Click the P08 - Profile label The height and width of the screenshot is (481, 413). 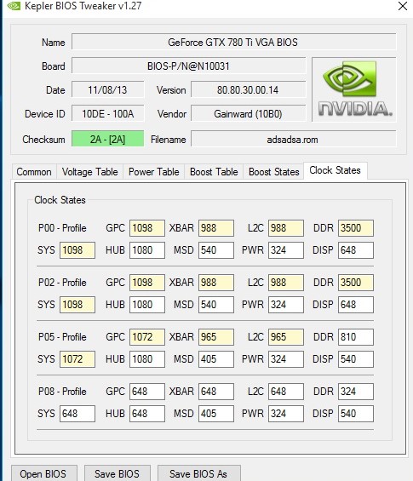point(62,392)
